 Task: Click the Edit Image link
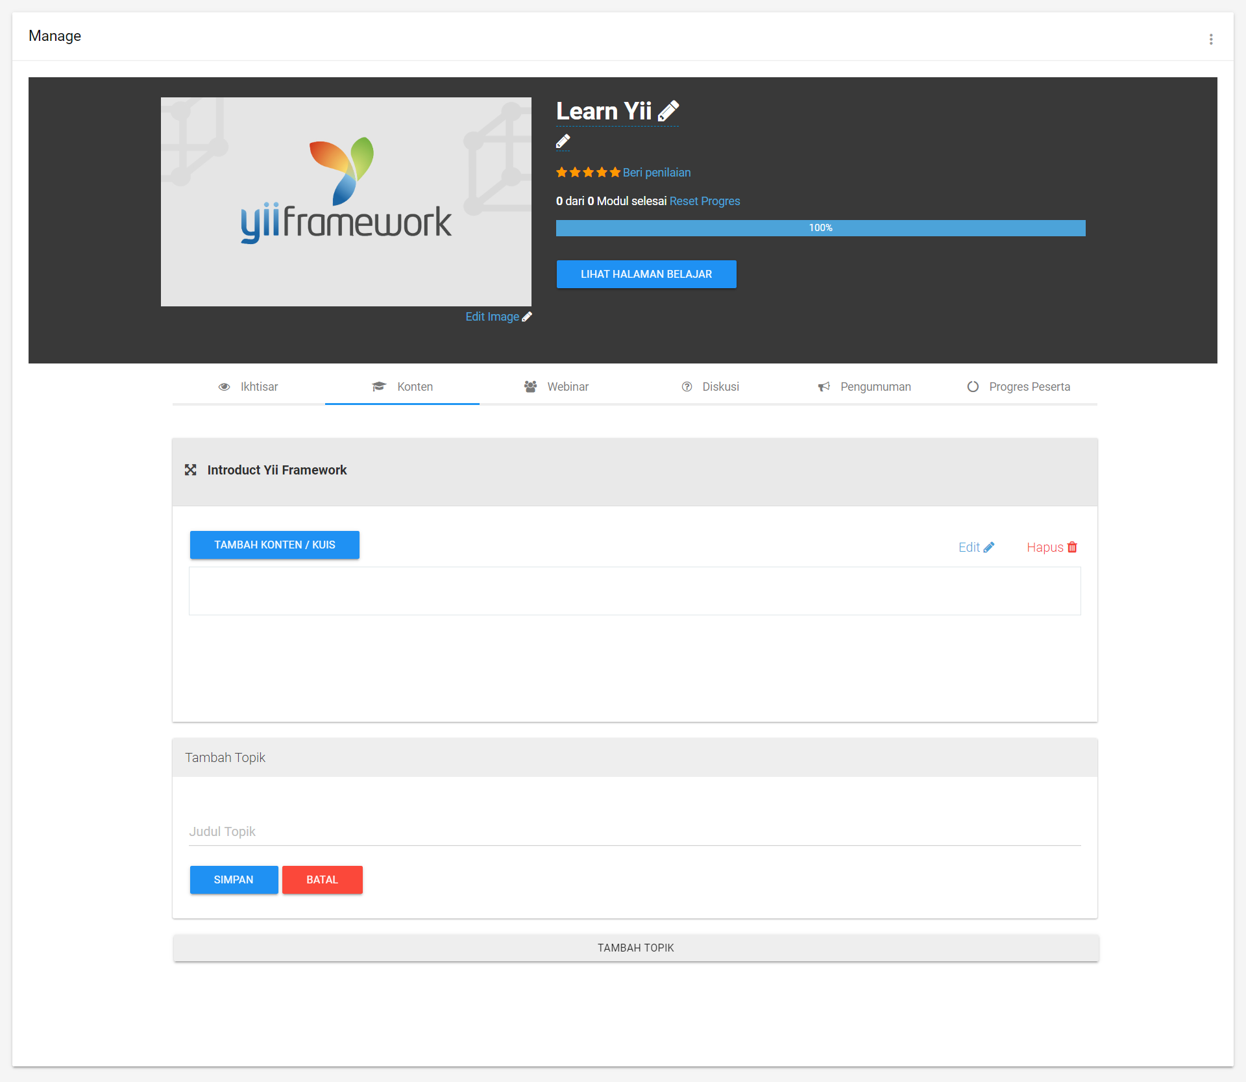click(x=492, y=317)
